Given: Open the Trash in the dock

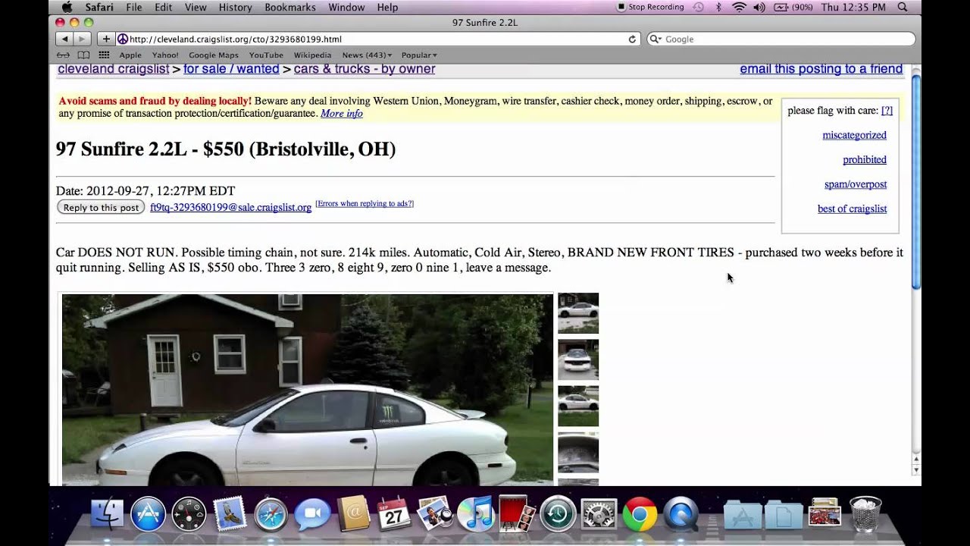Looking at the screenshot, I should click(x=865, y=513).
